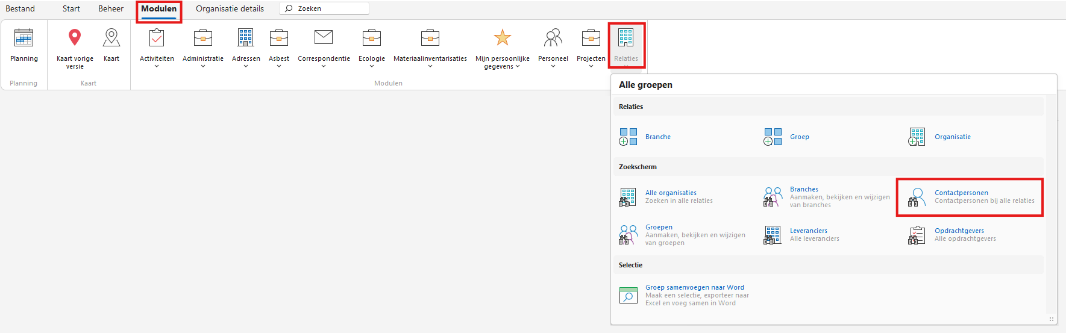Expand the Correspondentie dropdown chevron
1066x333 pixels.
click(x=324, y=66)
